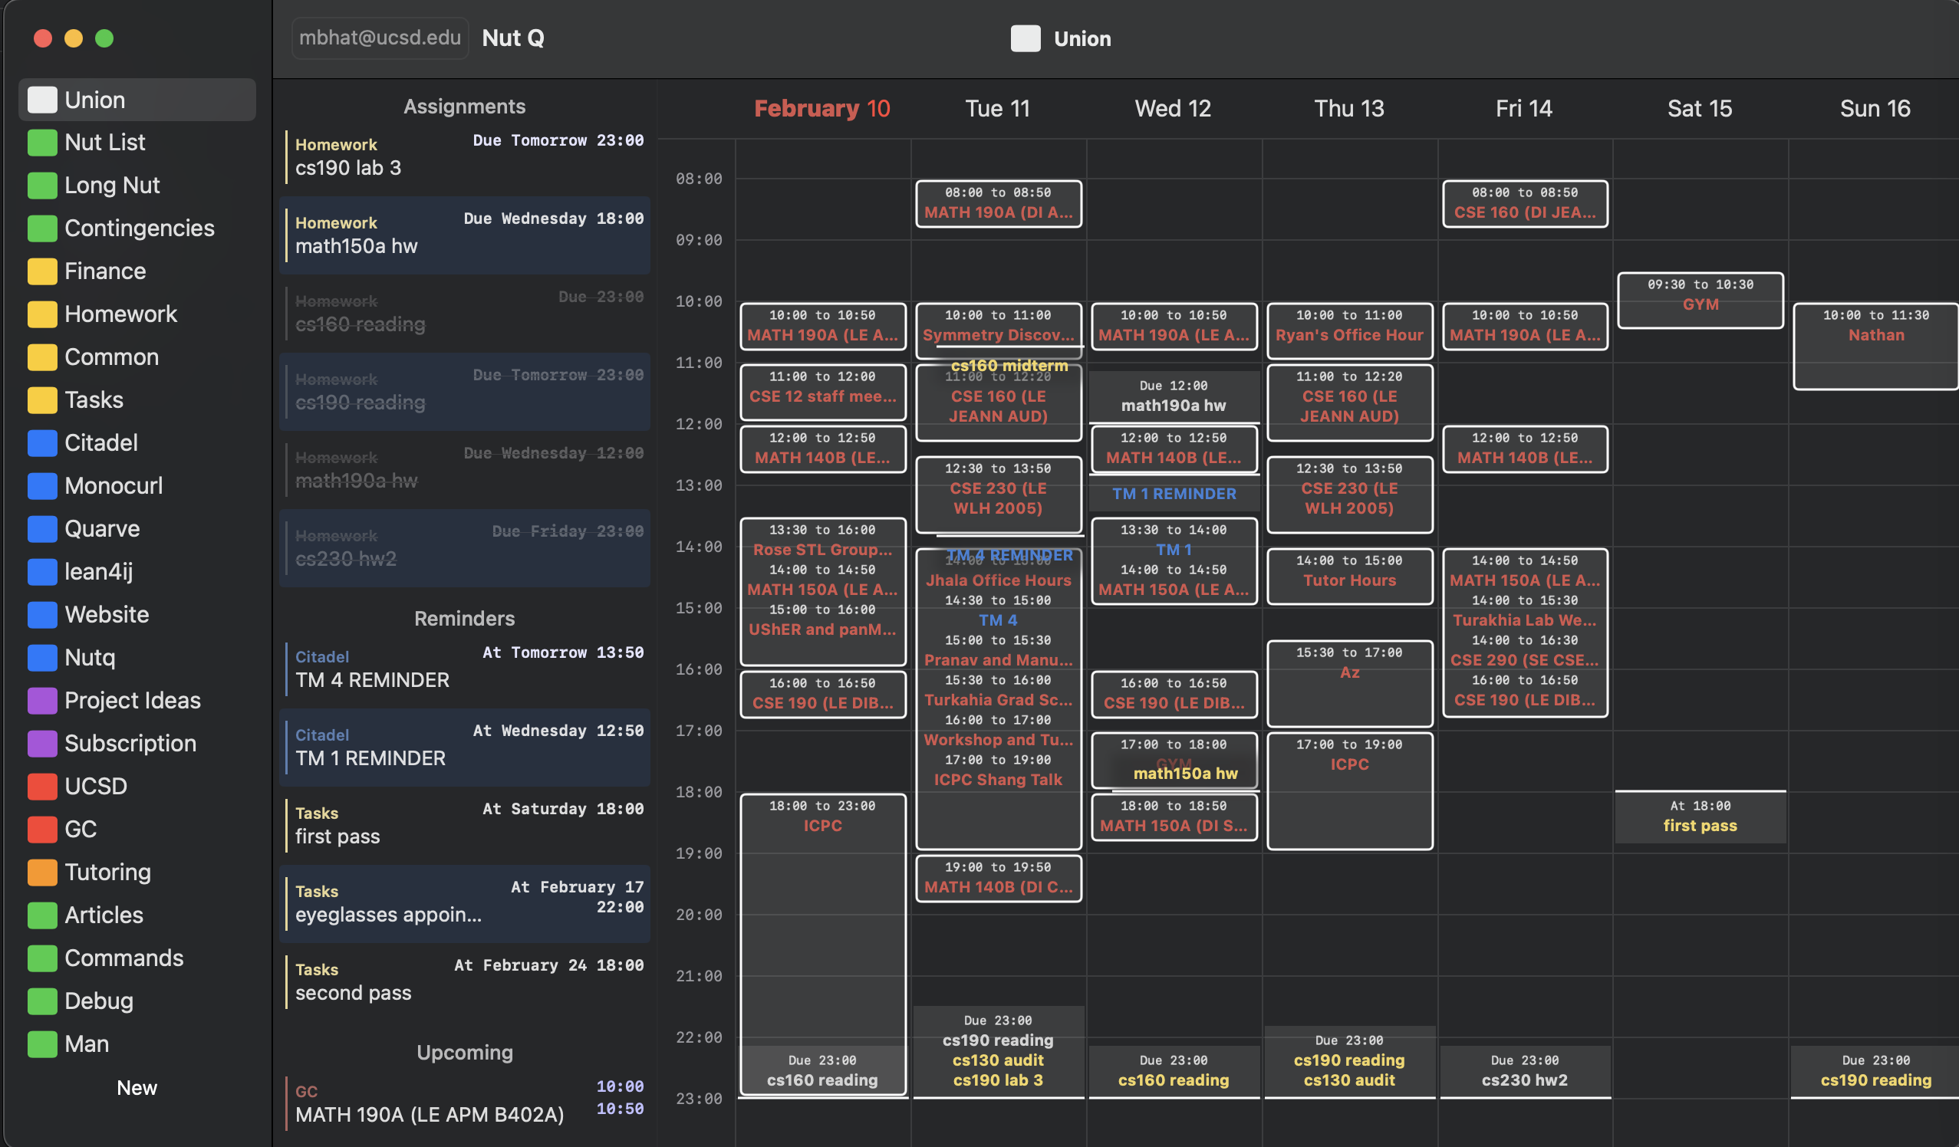Screen dimensions: 1959x1147
Task: Open the second pass reminder
Action: 465,981
